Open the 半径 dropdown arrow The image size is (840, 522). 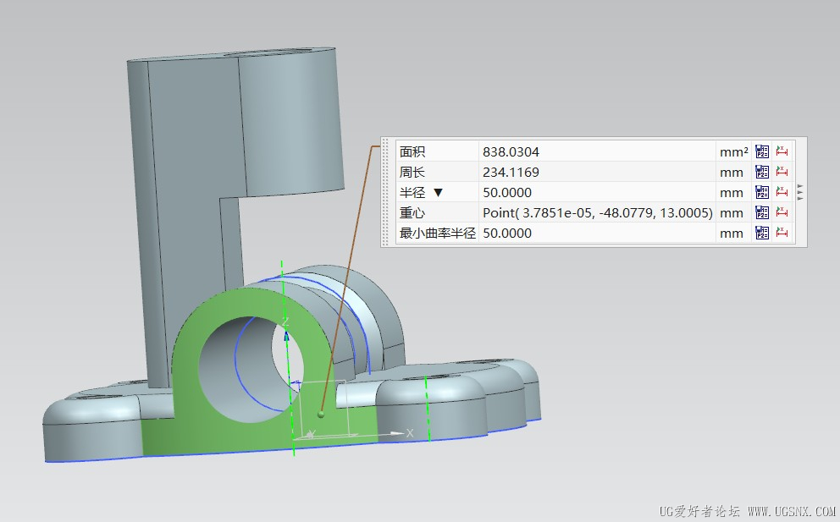[x=439, y=193]
